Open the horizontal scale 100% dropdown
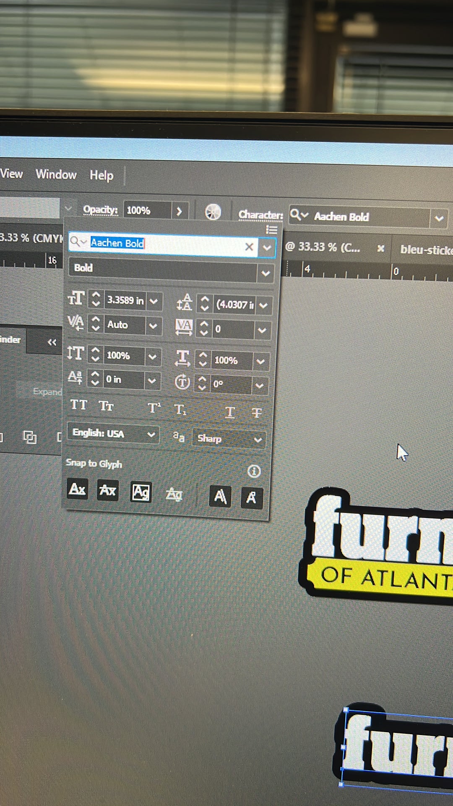 [x=261, y=361]
